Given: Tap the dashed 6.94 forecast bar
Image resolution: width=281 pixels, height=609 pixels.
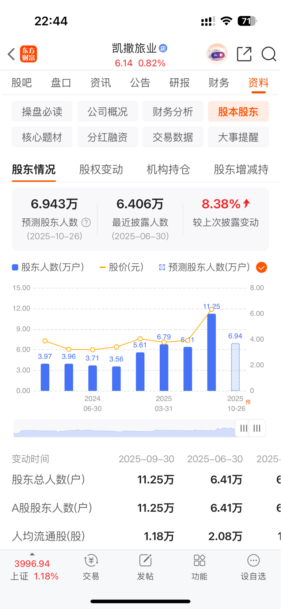Looking at the screenshot, I should 235,367.
